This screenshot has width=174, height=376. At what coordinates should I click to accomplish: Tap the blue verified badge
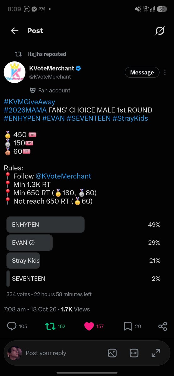pos(78,68)
